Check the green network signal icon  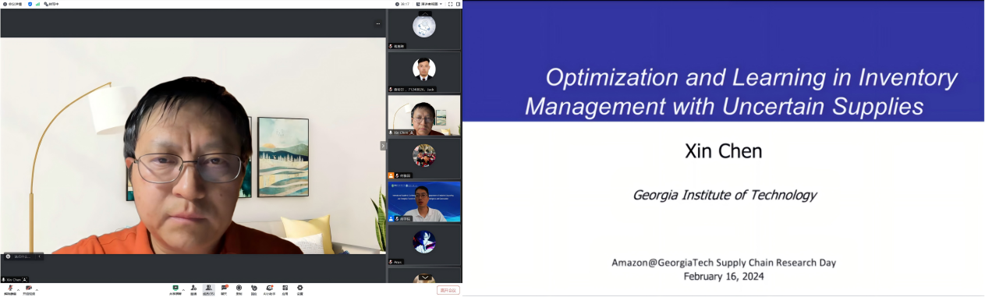[37, 4]
